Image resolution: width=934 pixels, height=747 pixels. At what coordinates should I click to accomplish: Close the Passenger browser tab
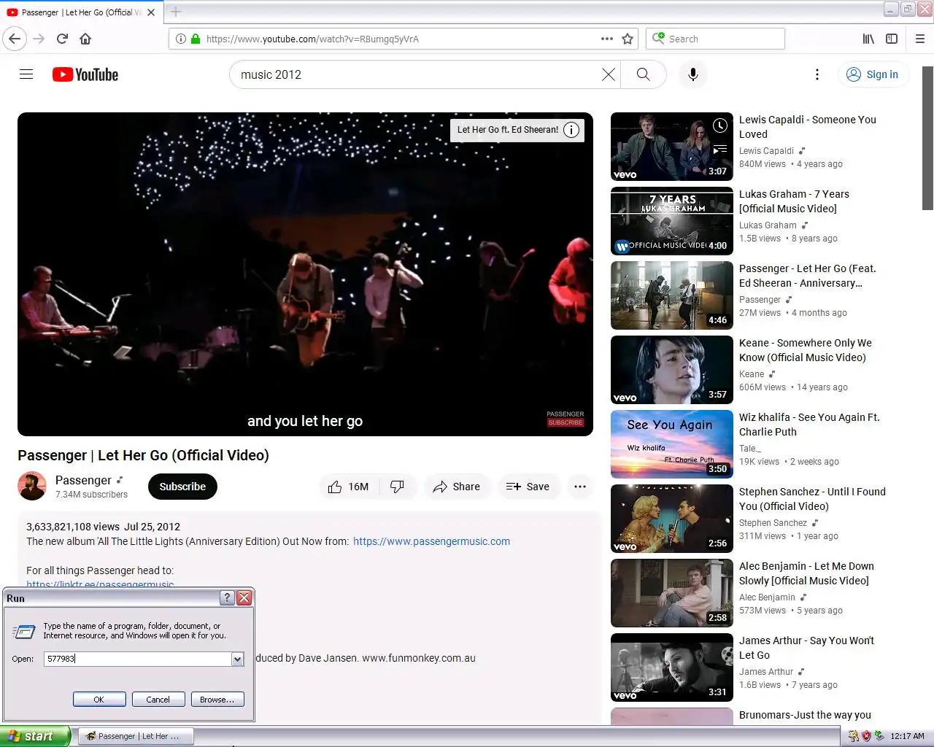(151, 12)
